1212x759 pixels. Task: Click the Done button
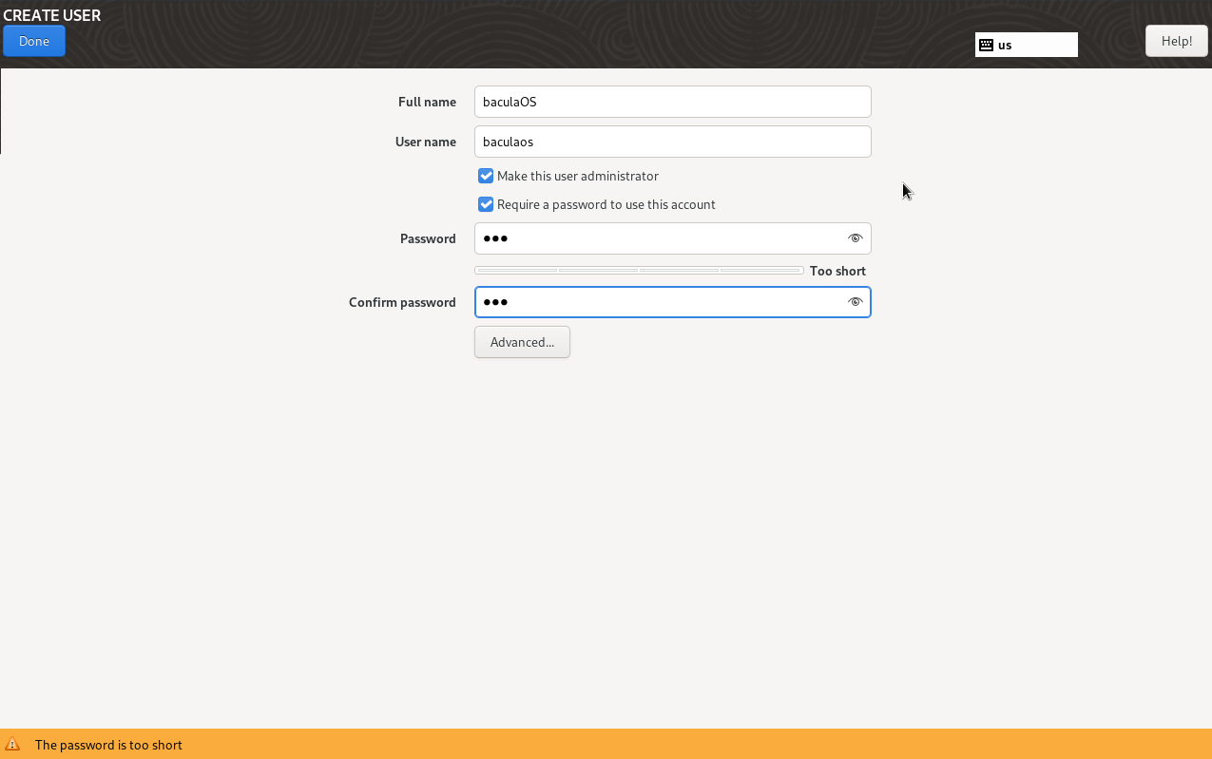click(34, 41)
